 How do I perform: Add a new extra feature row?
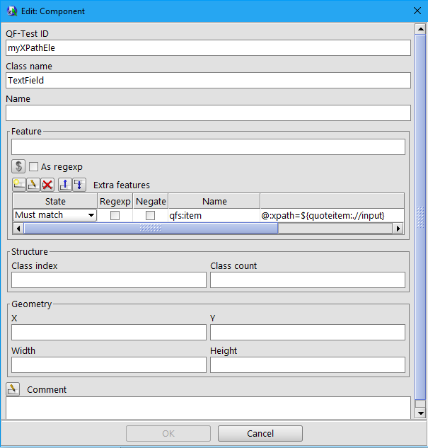pyautogui.click(x=19, y=185)
